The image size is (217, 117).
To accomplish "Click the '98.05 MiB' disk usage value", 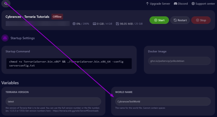I will pos(126,24).
